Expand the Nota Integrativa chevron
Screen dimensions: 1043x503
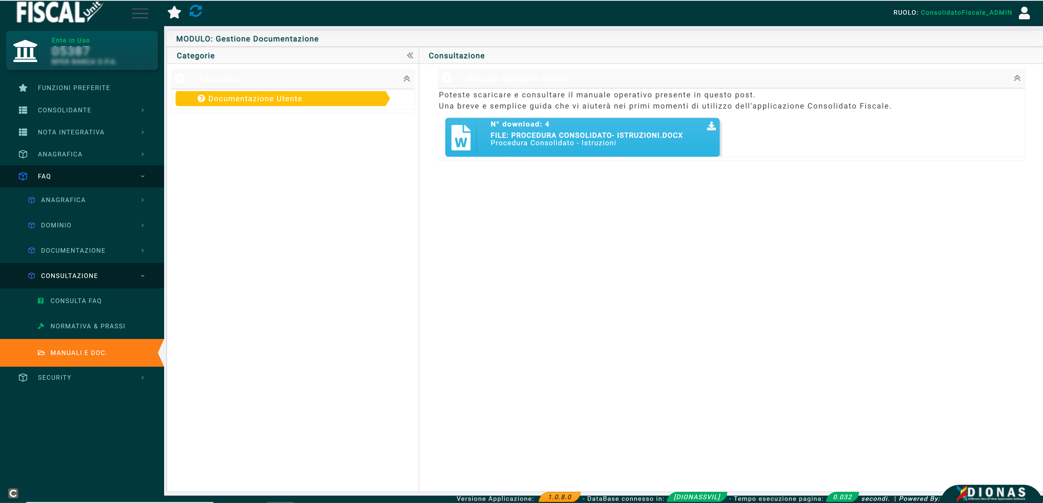pos(143,132)
